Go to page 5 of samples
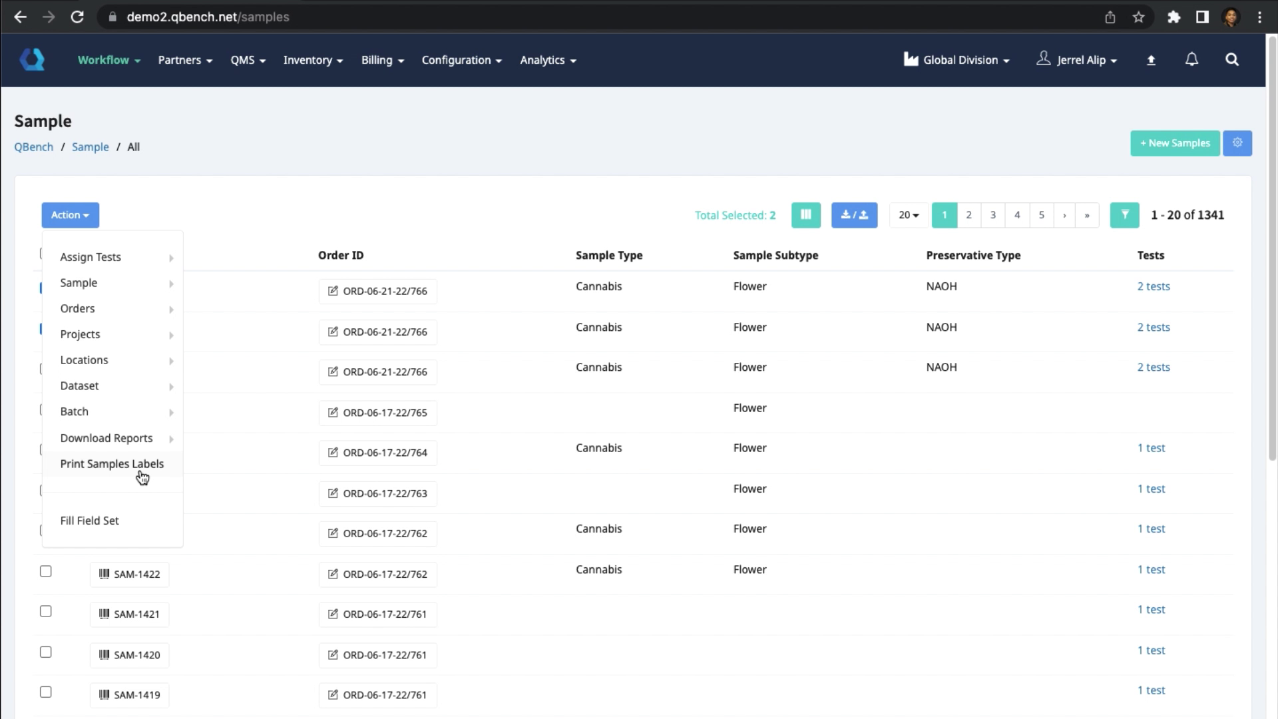Viewport: 1278px width, 719px height. click(1042, 215)
